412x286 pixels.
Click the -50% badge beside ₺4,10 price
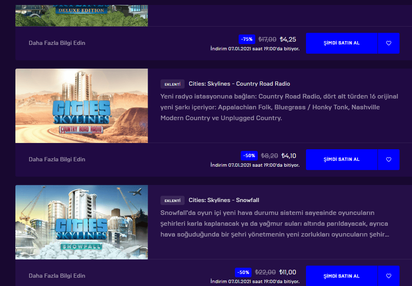click(249, 155)
